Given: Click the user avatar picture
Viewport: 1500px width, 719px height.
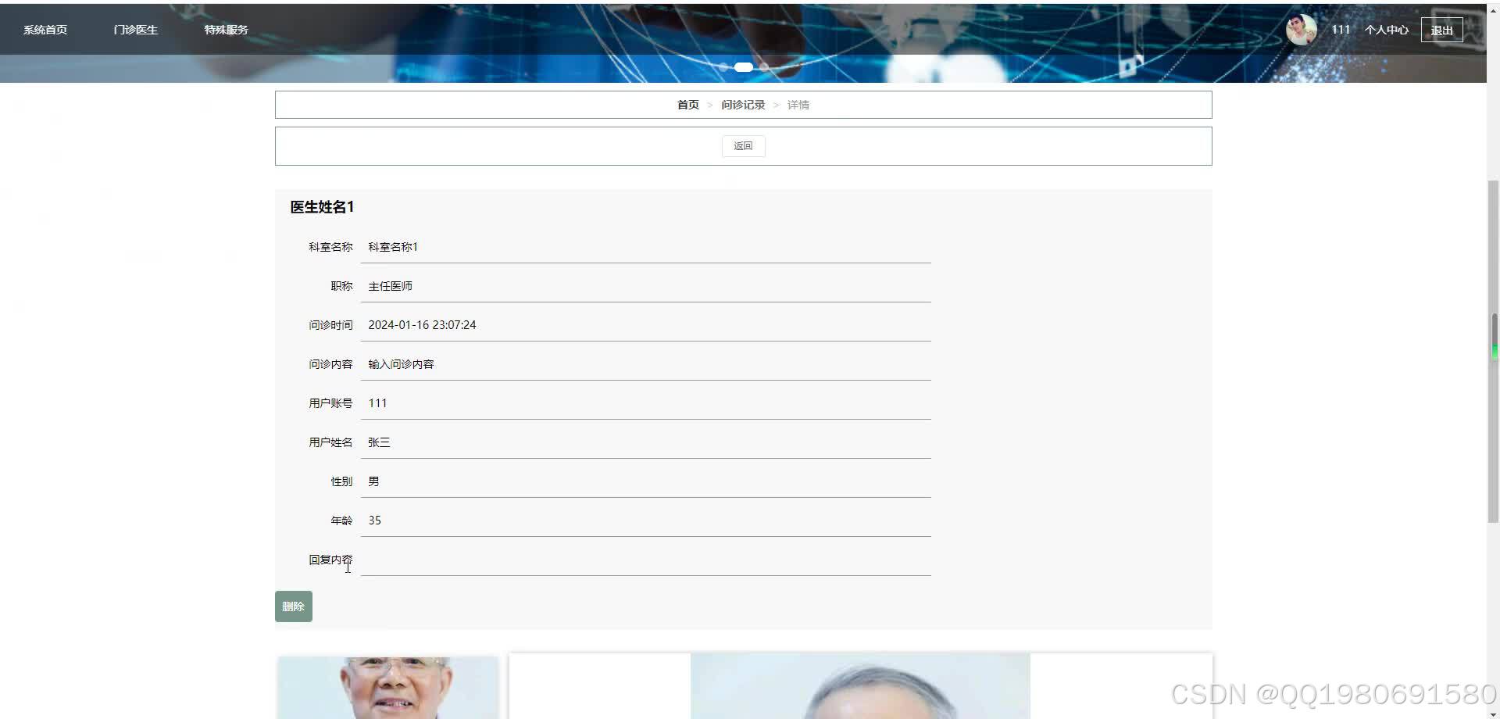Looking at the screenshot, I should [1302, 30].
